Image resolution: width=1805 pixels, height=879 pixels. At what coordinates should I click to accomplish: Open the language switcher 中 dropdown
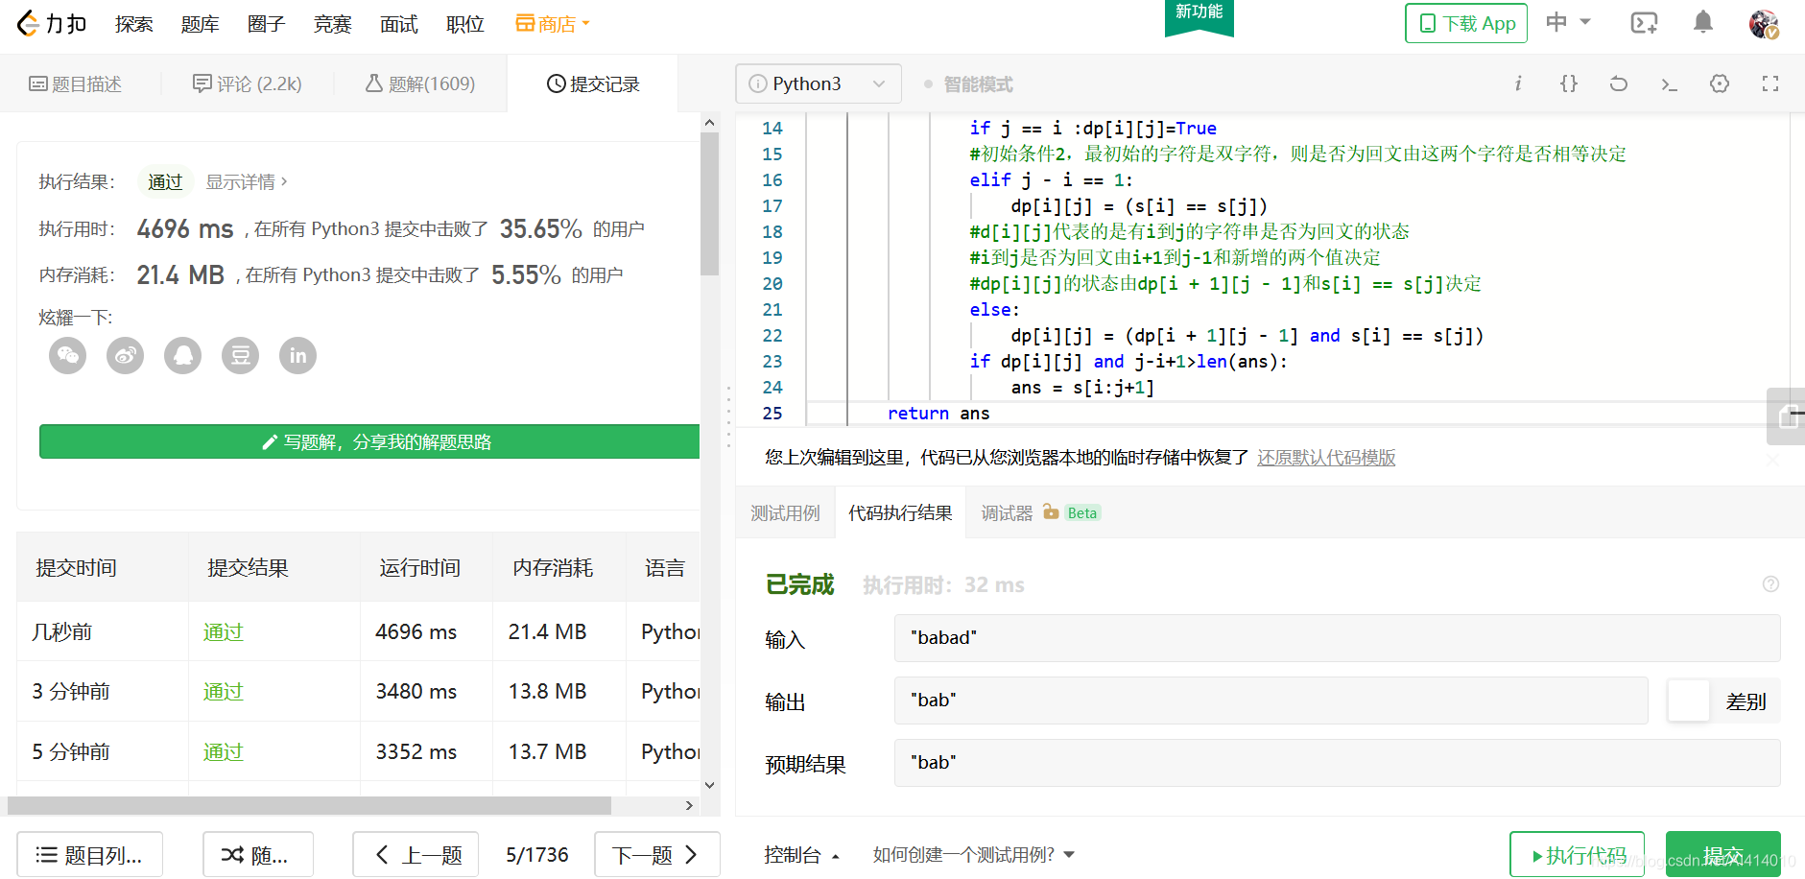tap(1569, 22)
